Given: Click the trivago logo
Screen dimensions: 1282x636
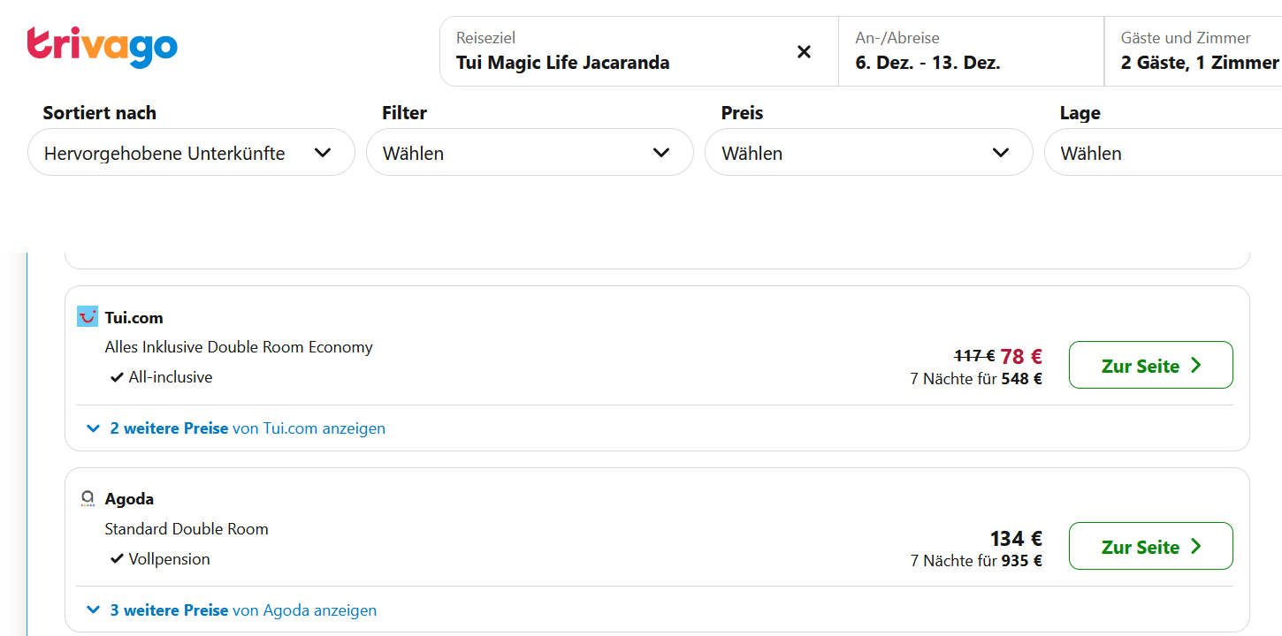Looking at the screenshot, I should point(102,47).
